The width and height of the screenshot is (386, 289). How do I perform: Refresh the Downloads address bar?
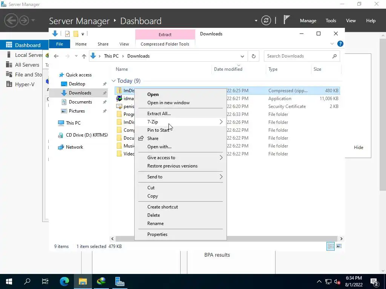pyautogui.click(x=254, y=56)
